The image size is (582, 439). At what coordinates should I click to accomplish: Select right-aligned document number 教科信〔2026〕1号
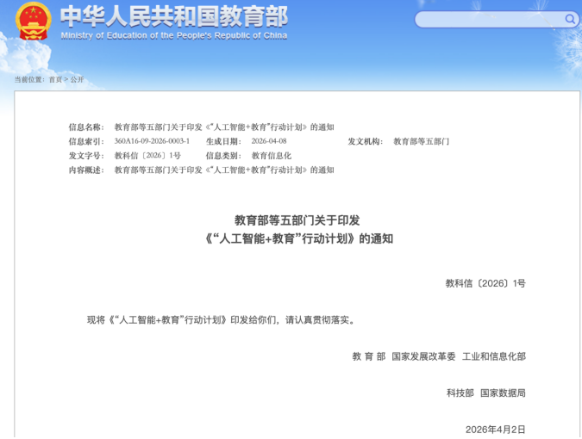(485, 283)
